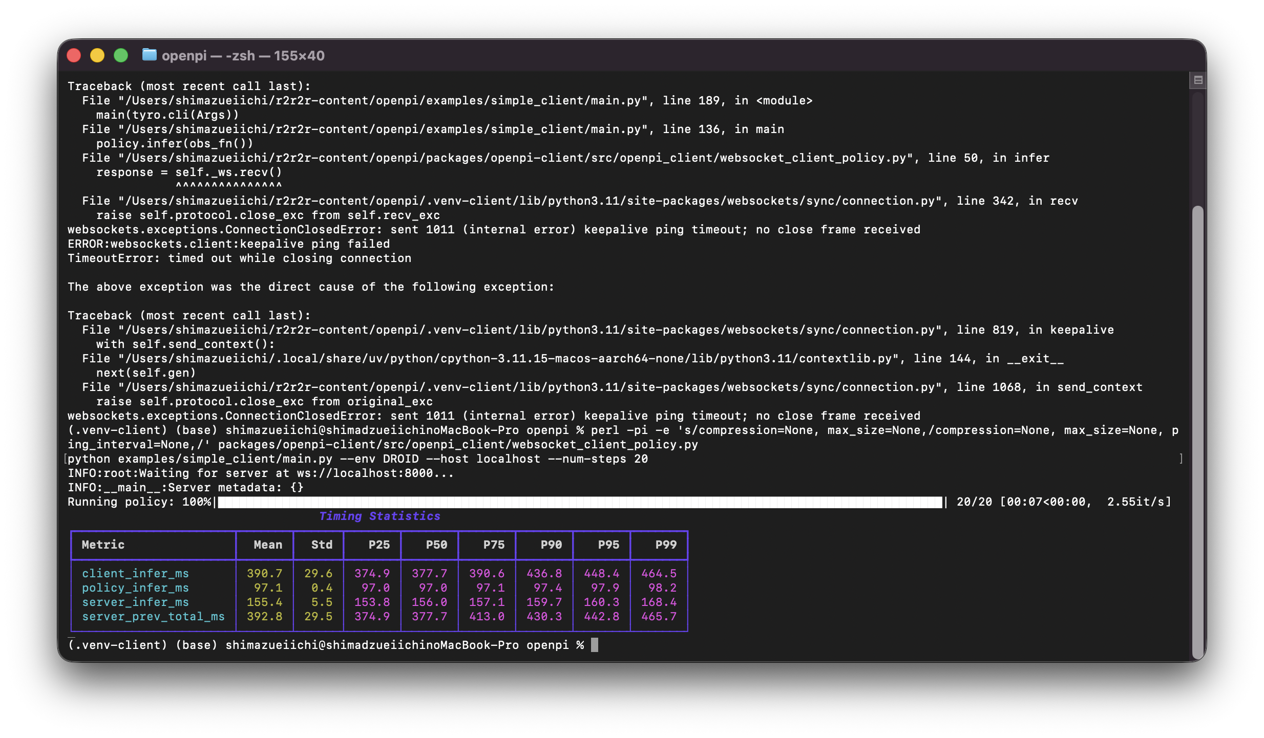Click the 'response = self._ws.recv()' traceback line

[189, 172]
